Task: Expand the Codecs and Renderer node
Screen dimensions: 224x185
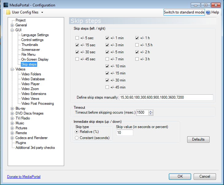Action: click(12, 138)
